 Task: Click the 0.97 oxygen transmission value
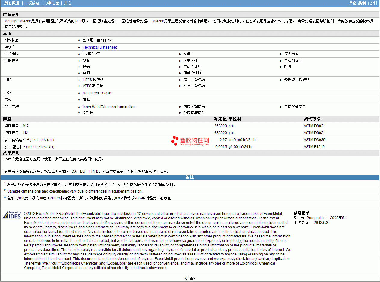click(x=223, y=140)
